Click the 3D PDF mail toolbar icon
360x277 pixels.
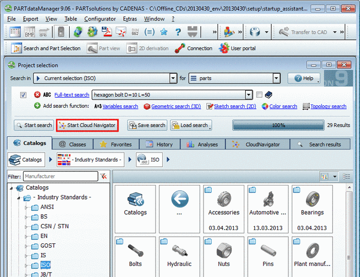[121, 32]
